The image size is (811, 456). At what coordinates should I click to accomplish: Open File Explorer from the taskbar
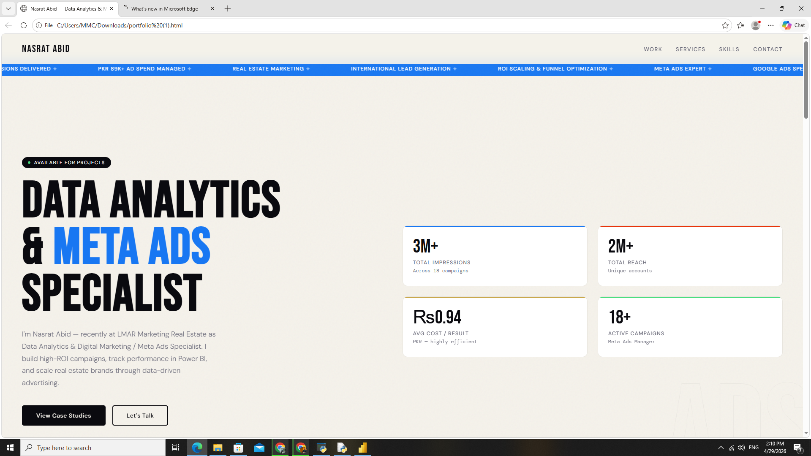pyautogui.click(x=218, y=448)
